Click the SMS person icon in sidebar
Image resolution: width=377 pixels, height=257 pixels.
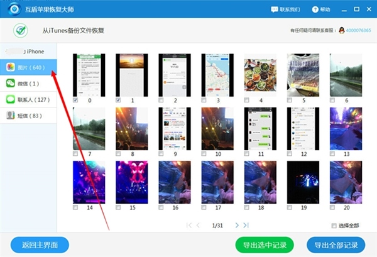tap(10, 116)
